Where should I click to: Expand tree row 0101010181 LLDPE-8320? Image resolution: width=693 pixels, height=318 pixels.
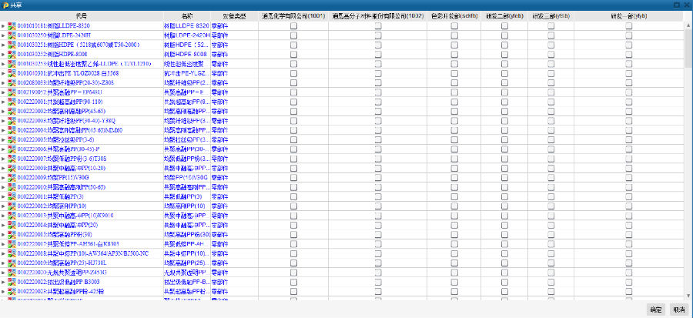(4, 25)
